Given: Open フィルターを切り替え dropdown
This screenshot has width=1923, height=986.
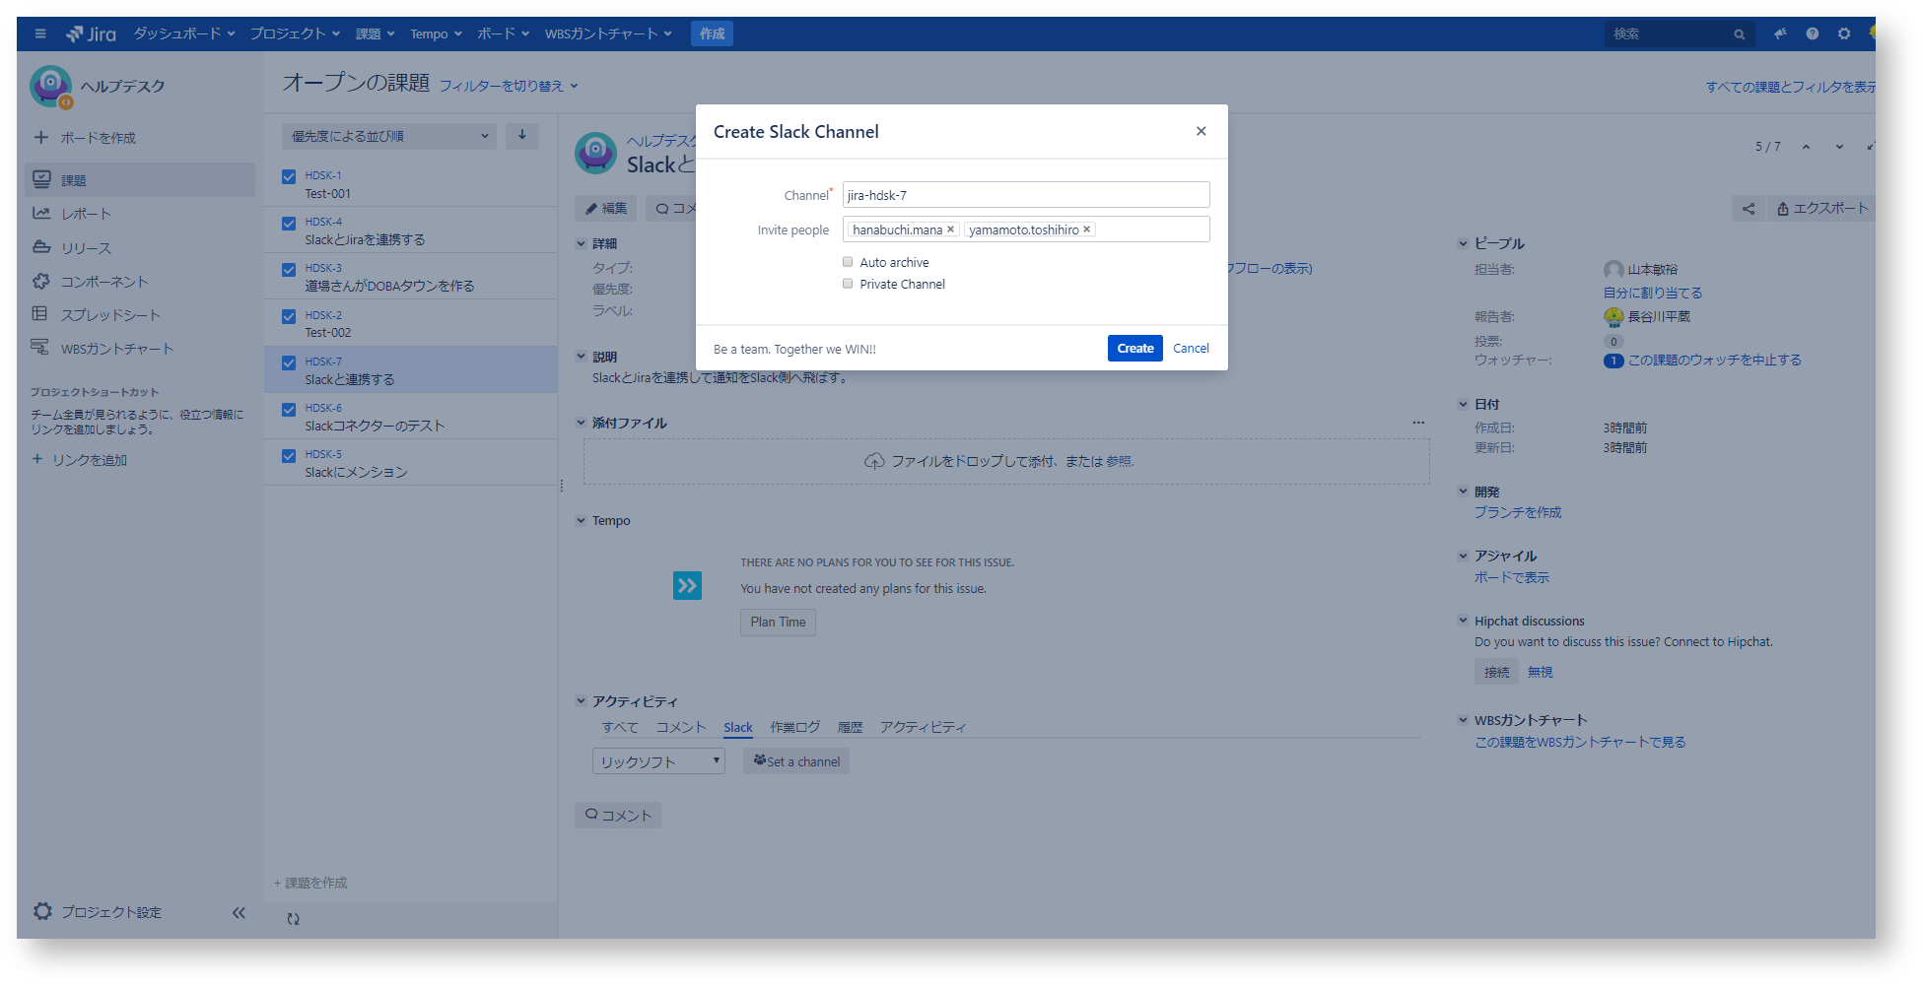Looking at the screenshot, I should click(x=509, y=87).
